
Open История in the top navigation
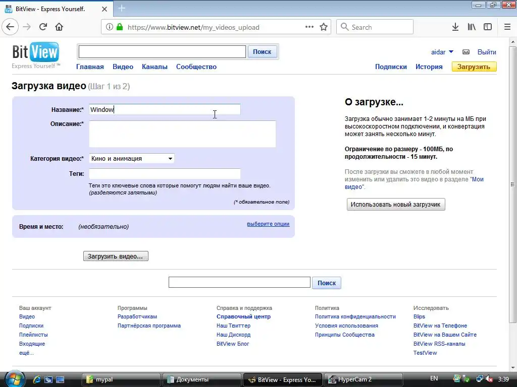coord(429,67)
